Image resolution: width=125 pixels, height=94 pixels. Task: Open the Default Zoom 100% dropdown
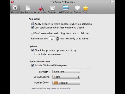pos(66,77)
